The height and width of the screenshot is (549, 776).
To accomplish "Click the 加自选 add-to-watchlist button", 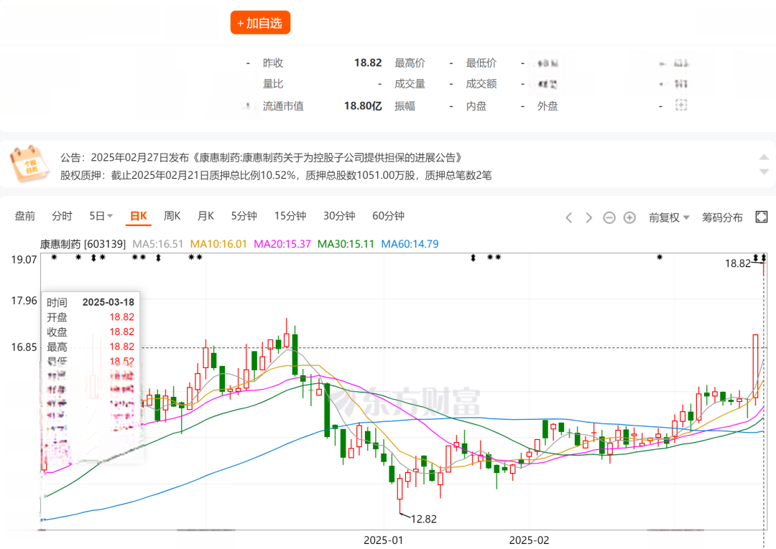I will pyautogui.click(x=260, y=23).
